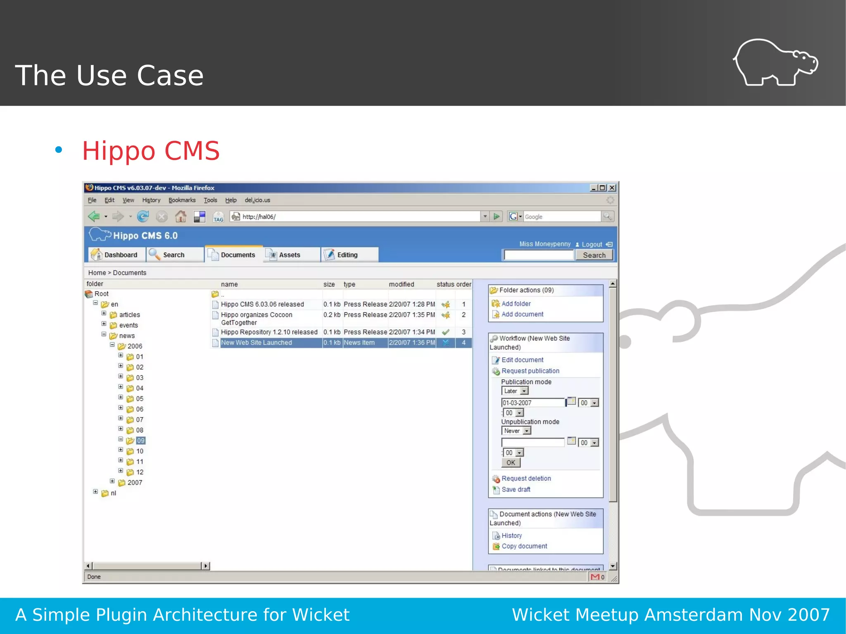Open calendar icon for publication date
This screenshot has height=634, width=846.
(x=571, y=401)
